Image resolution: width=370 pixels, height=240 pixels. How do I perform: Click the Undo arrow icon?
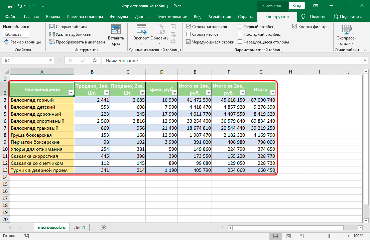pyautogui.click(x=20, y=6)
